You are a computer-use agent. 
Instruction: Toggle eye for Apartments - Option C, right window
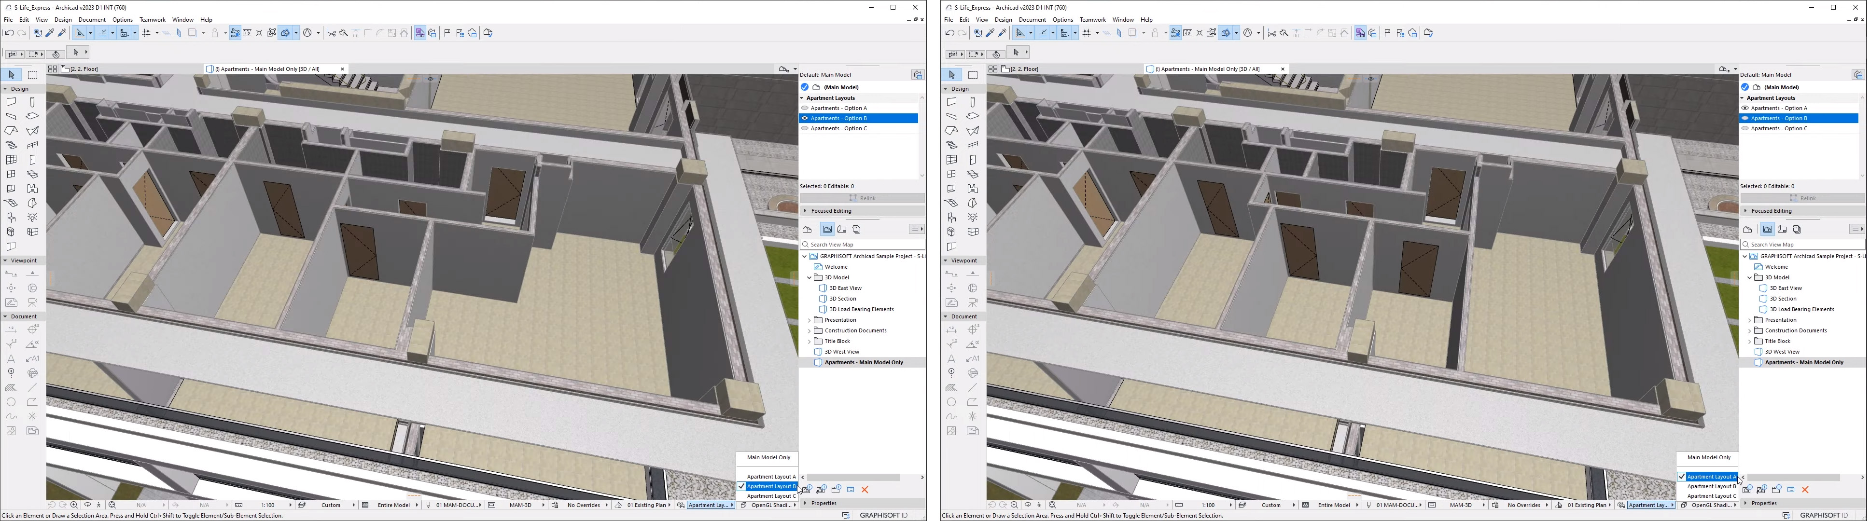pos(1744,128)
